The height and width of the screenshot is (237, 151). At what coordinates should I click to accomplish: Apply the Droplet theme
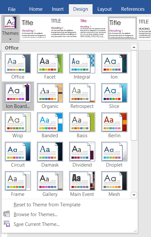coord(114,152)
